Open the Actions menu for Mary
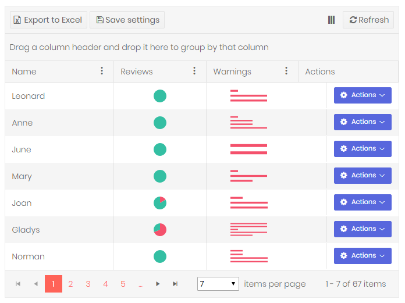 [x=363, y=176]
